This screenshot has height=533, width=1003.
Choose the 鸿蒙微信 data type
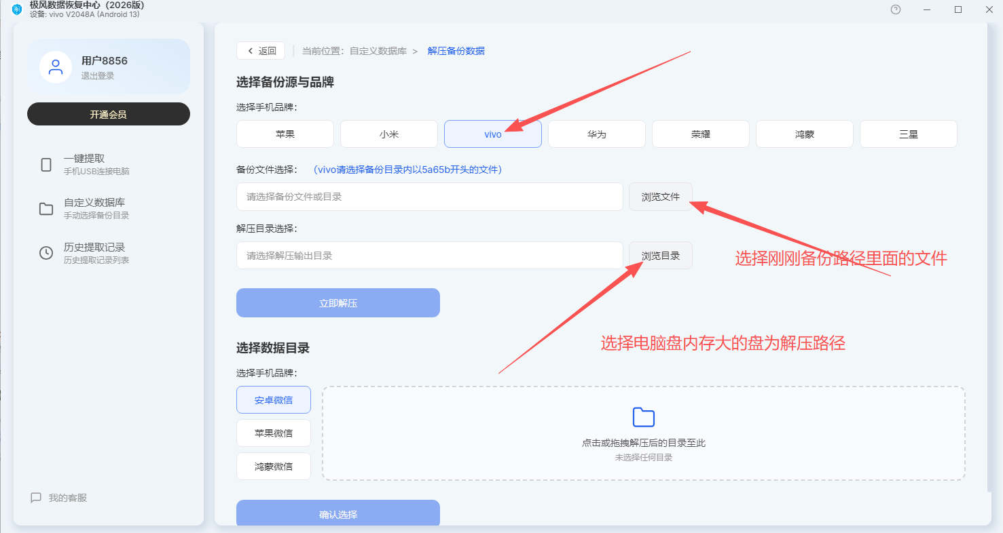click(274, 466)
